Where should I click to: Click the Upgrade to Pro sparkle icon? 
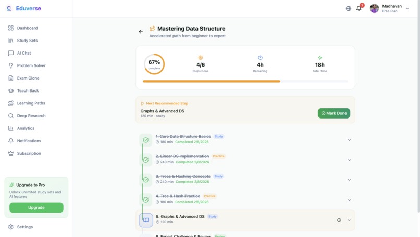tap(12, 185)
